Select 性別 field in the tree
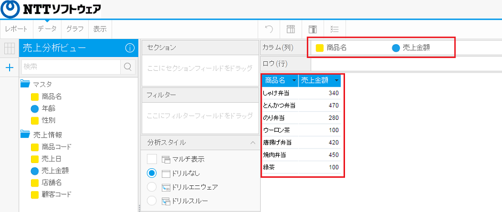This screenshot has height=212, width=502. [49, 121]
